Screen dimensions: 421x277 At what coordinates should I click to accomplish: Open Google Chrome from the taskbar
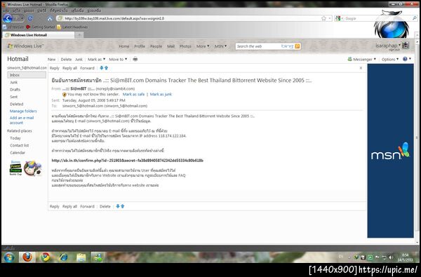click(x=45, y=257)
